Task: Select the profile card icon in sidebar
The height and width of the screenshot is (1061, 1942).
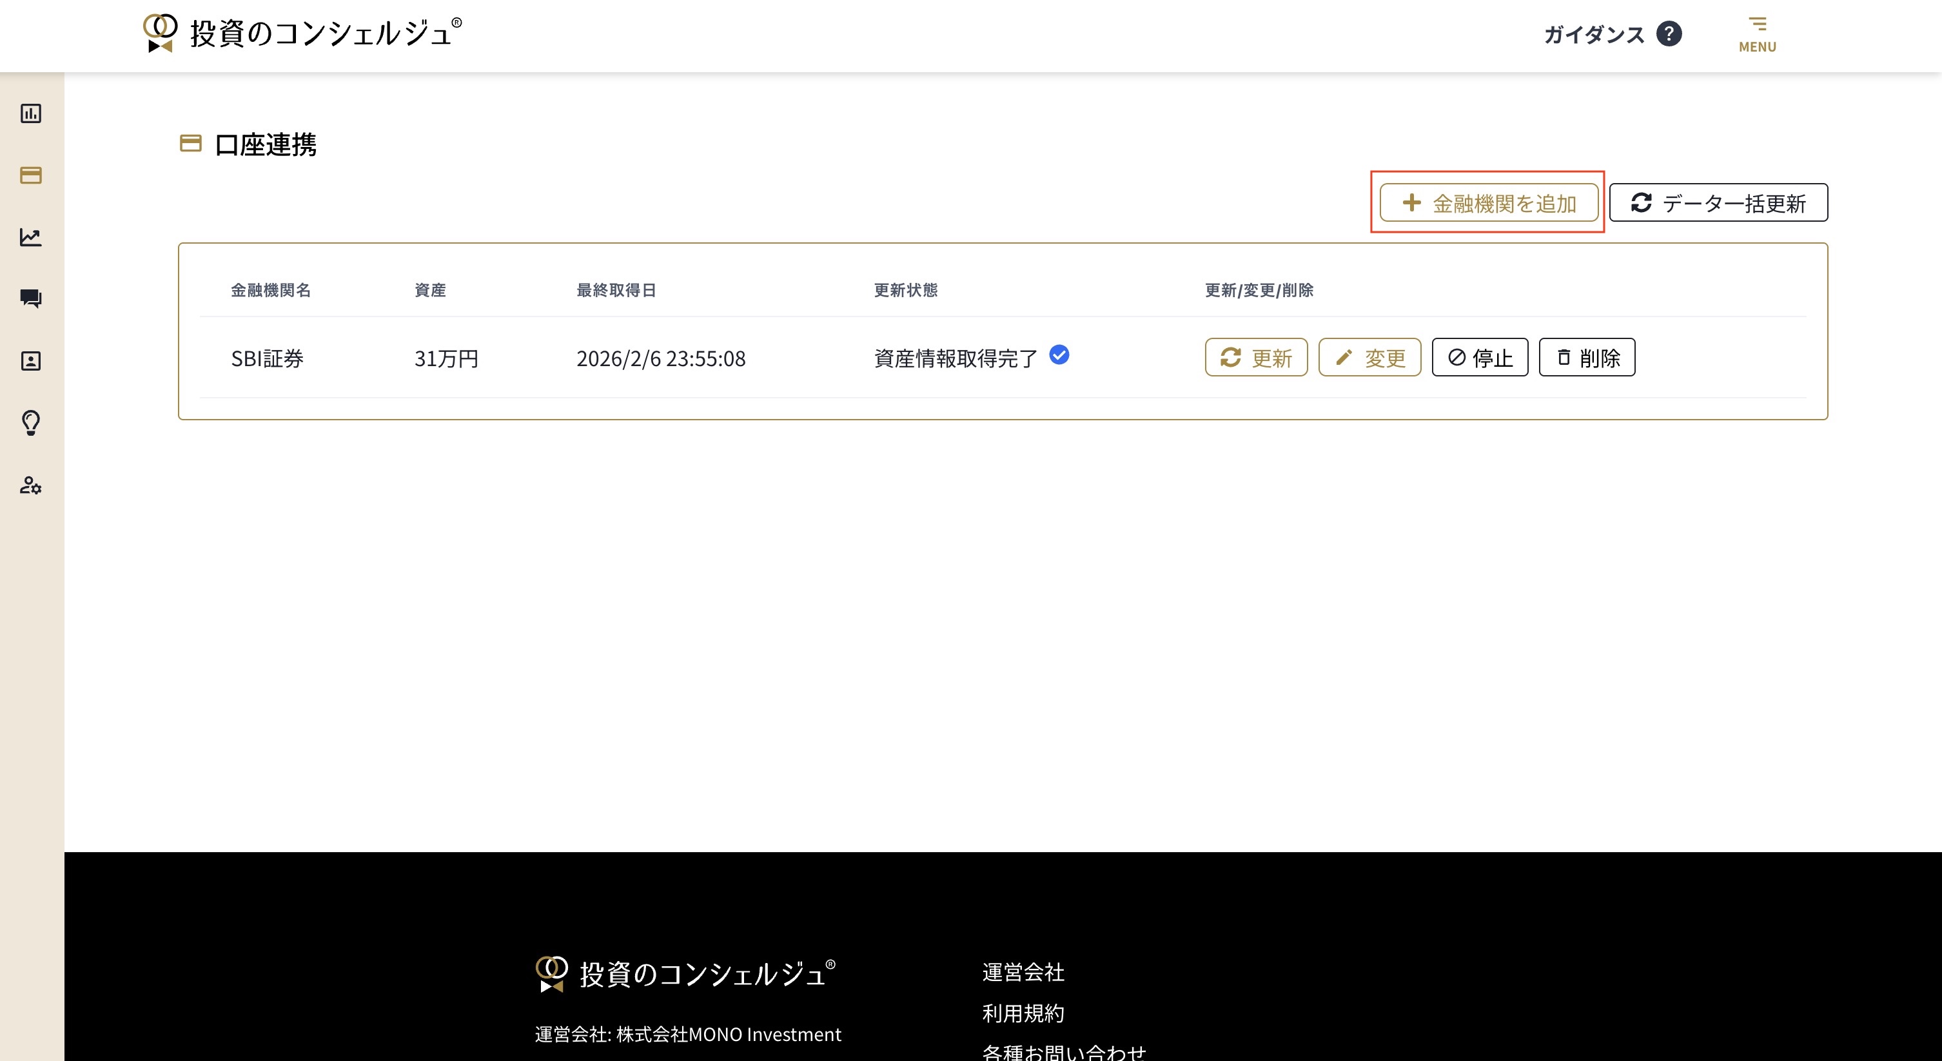Action: [31, 361]
